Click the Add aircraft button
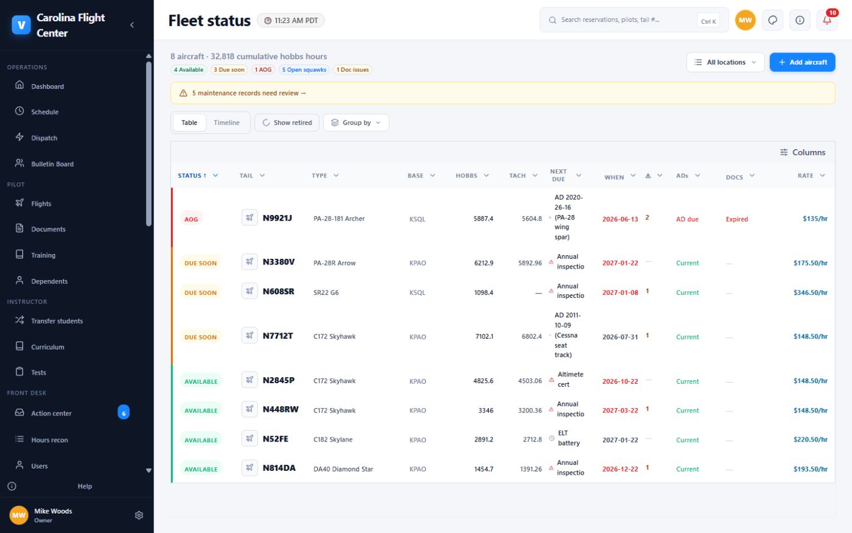 click(x=802, y=62)
